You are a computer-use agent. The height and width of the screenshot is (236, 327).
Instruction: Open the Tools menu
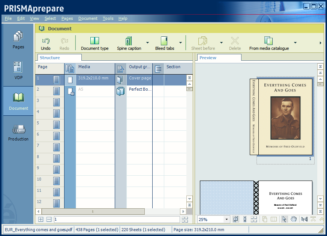[108, 18]
